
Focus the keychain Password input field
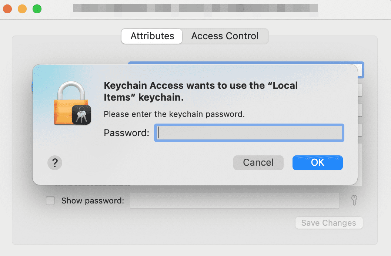click(249, 133)
